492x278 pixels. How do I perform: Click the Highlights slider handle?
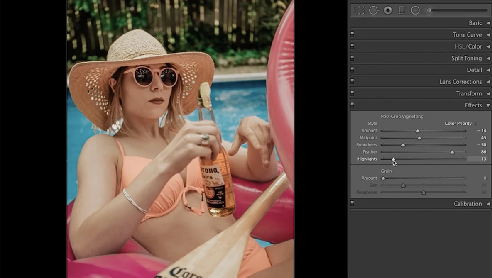click(x=393, y=159)
